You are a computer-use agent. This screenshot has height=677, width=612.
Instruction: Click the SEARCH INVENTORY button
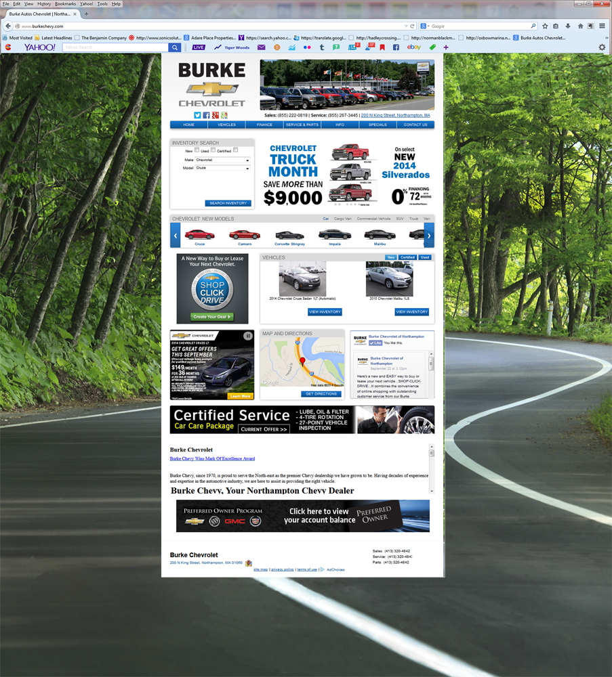[228, 203]
